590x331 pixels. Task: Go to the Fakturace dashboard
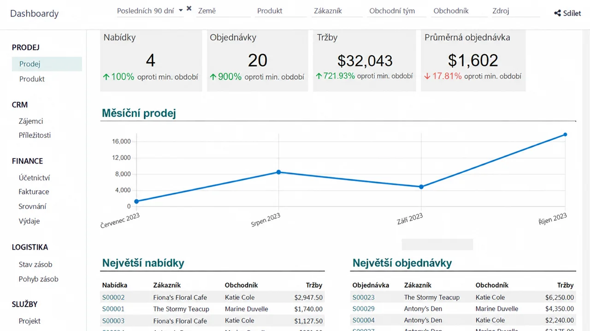pos(34,192)
